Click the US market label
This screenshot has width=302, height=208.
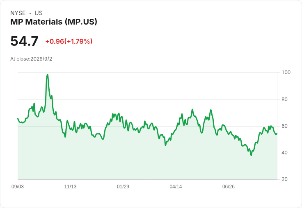click(x=39, y=13)
